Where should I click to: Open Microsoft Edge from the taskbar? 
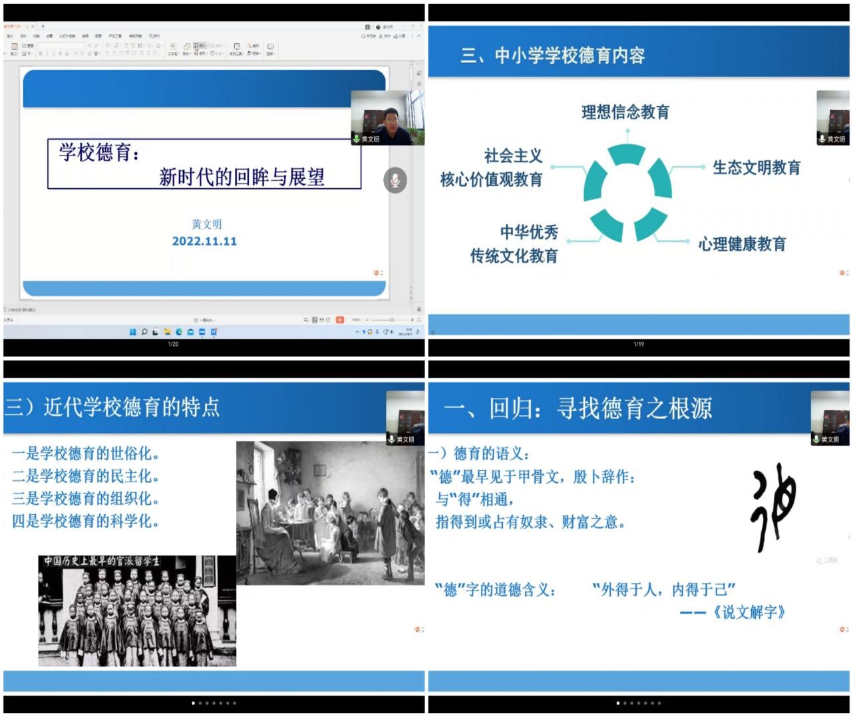(180, 332)
